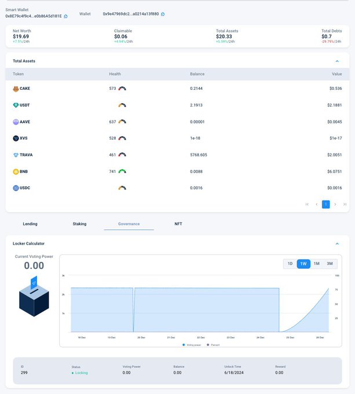355x394 pixels.
Task: Open the Lending tab
Action: click(x=30, y=224)
